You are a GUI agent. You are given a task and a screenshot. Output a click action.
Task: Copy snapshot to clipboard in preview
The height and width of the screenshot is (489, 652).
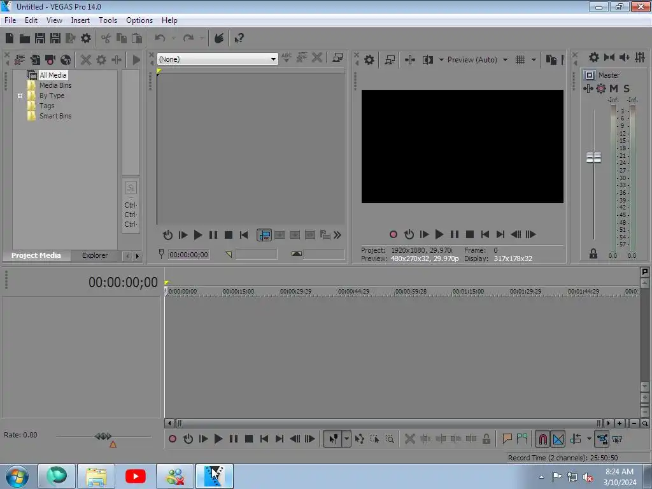click(x=551, y=60)
